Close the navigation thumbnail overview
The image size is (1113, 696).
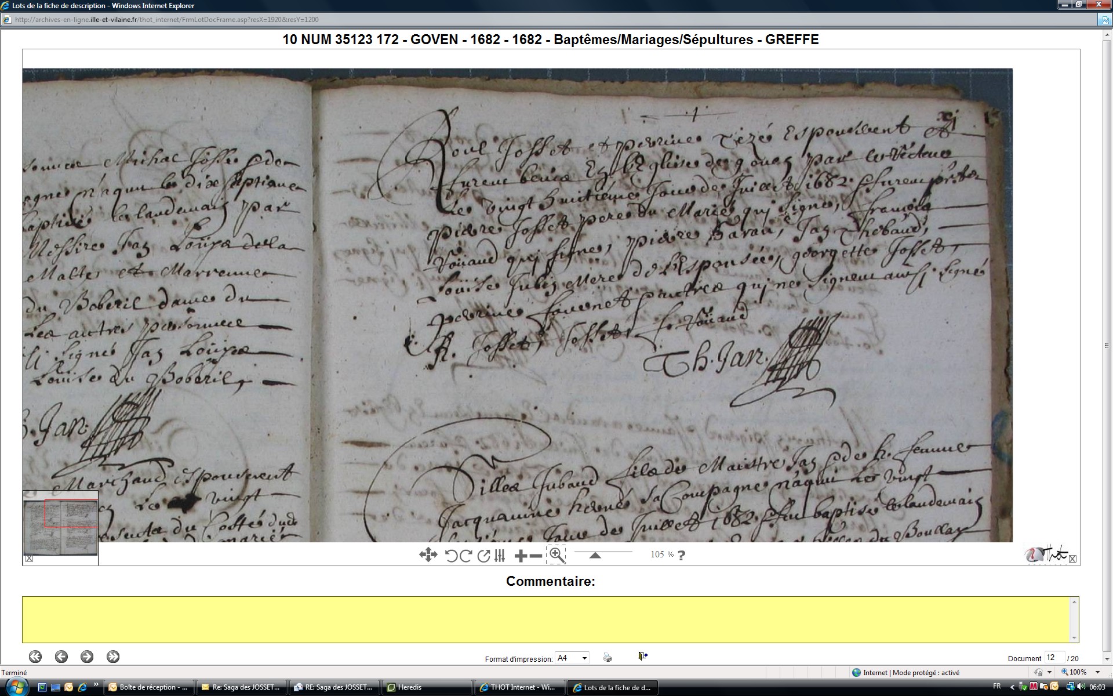pyautogui.click(x=29, y=559)
